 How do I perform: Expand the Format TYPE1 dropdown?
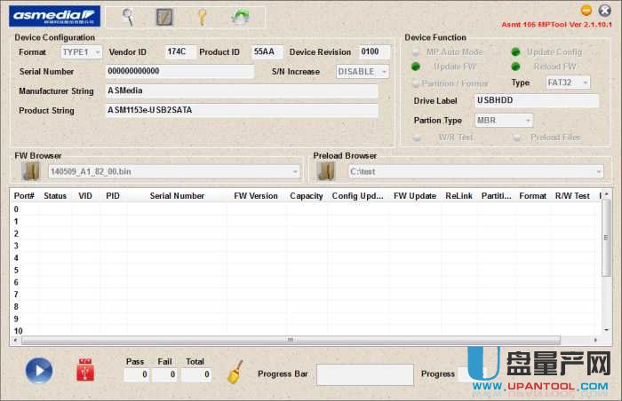pos(81,52)
